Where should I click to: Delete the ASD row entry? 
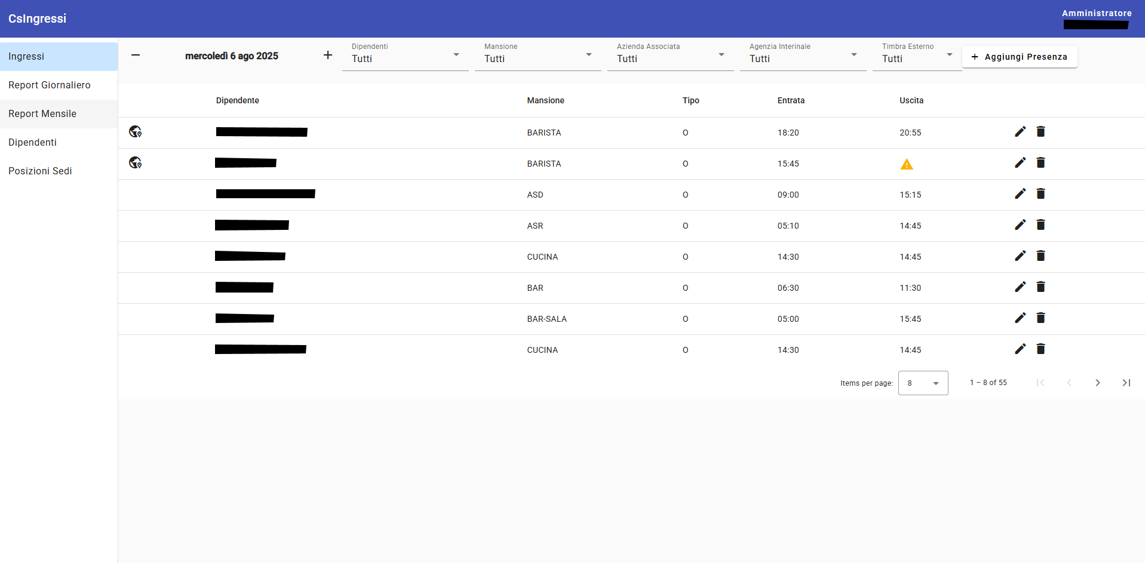point(1040,193)
